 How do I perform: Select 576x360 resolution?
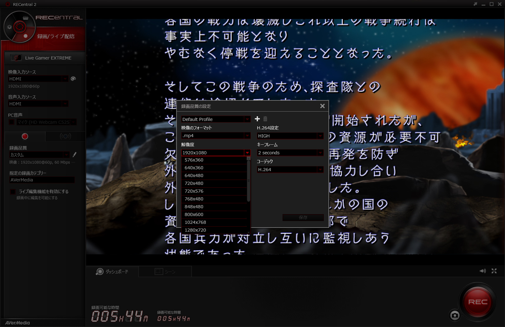(x=214, y=160)
